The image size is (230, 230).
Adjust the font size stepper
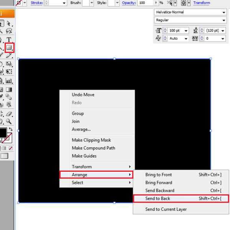click(x=165, y=31)
